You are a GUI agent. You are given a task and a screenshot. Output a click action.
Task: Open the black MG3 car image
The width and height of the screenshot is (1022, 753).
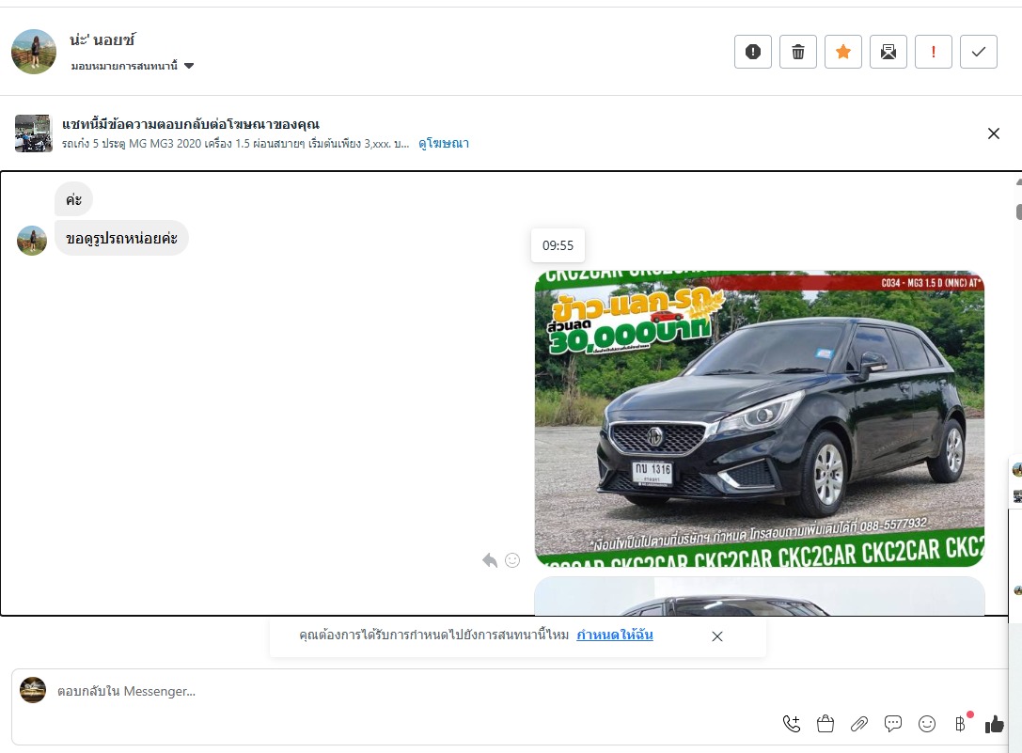pos(760,418)
